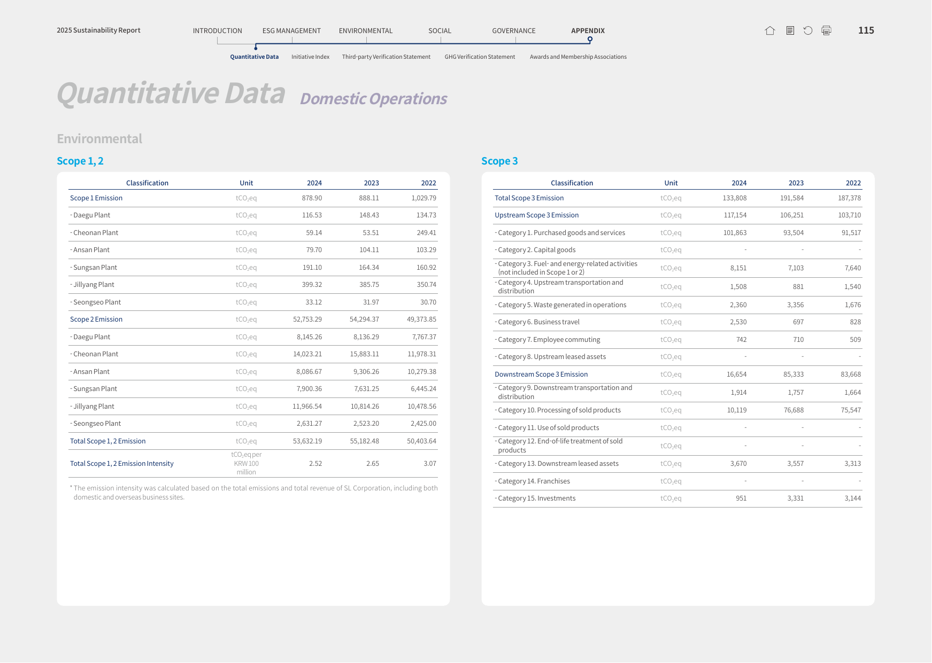Click the go-back circular arrow icon
932x663 pixels.
[x=808, y=30]
